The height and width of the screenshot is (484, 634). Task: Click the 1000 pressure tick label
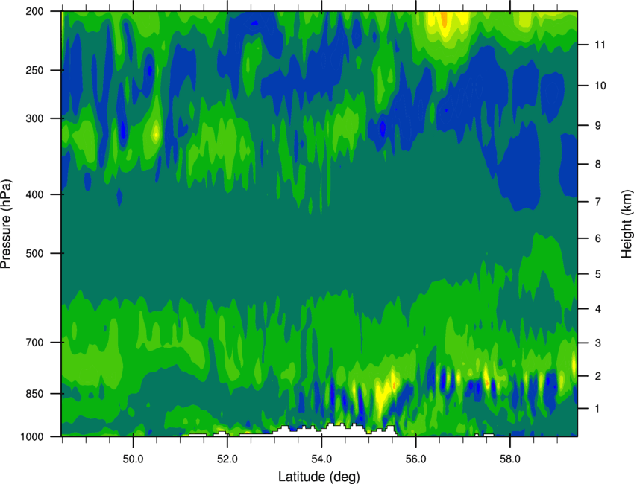pos(32,437)
